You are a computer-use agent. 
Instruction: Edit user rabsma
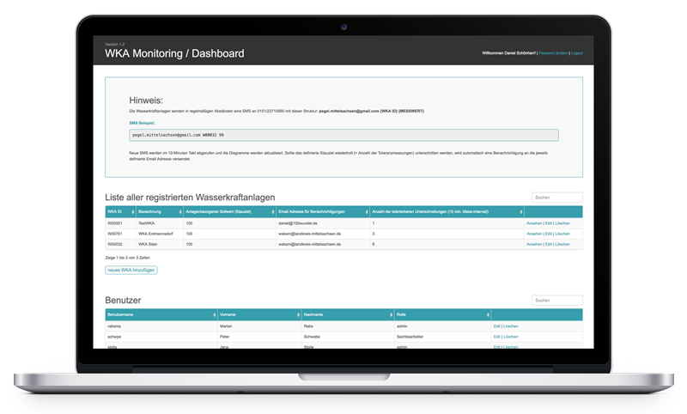(x=496, y=326)
